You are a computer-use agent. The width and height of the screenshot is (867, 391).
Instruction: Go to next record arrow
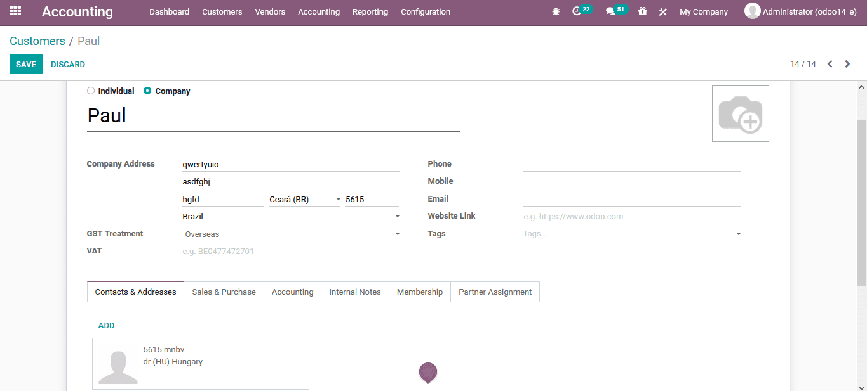(x=847, y=64)
